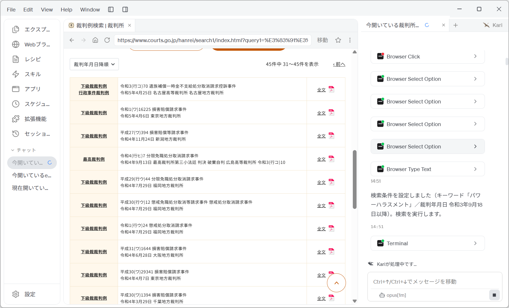Go to the browser home page
The height and width of the screenshot is (308, 509).
click(95, 40)
